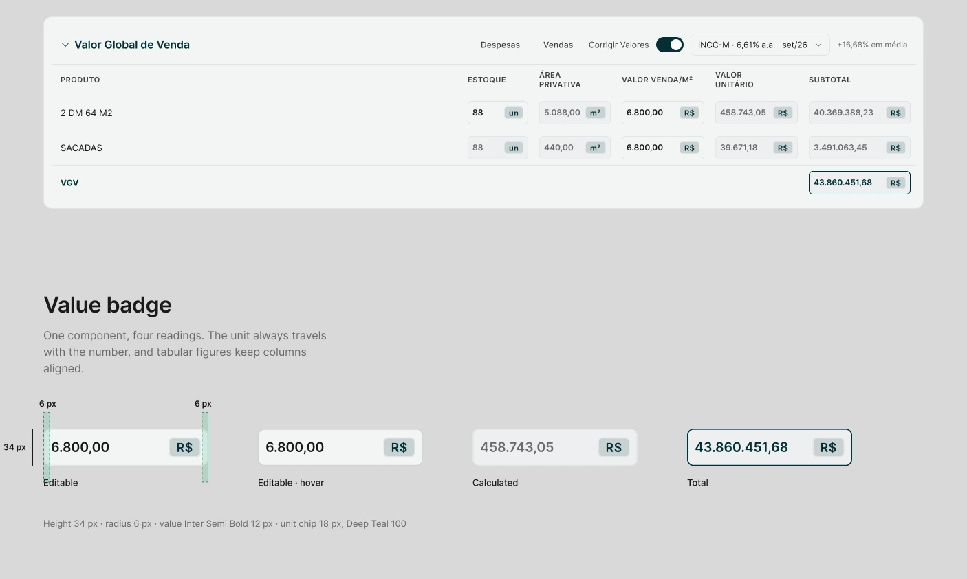
Task: Click the VGV total value 43.860.451,68 in table
Action: (x=860, y=183)
